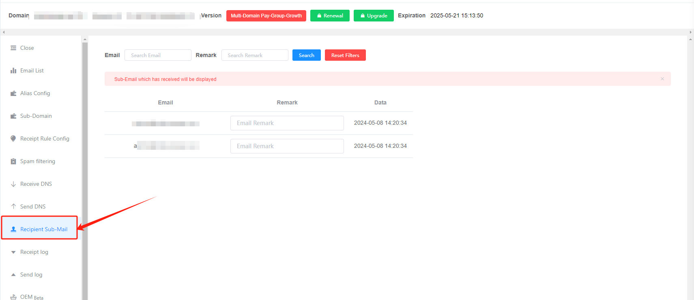Click the Multi-Domain Pay-Group-Growth badge
Screen dimensions: 694x300
coord(266,15)
